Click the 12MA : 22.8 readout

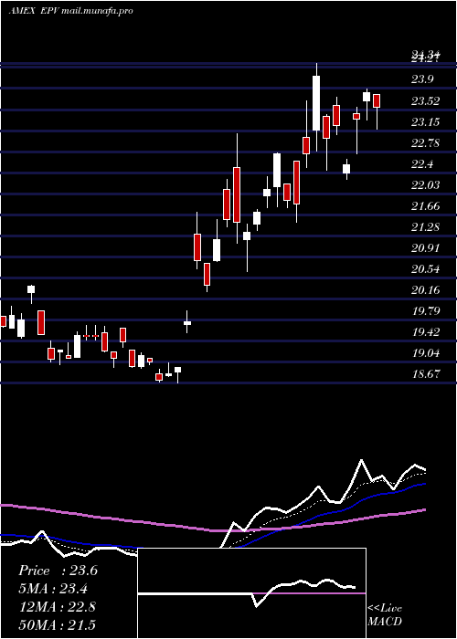(57, 606)
